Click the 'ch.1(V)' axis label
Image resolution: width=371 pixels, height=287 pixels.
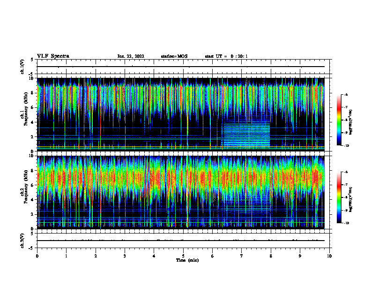click(x=22, y=67)
